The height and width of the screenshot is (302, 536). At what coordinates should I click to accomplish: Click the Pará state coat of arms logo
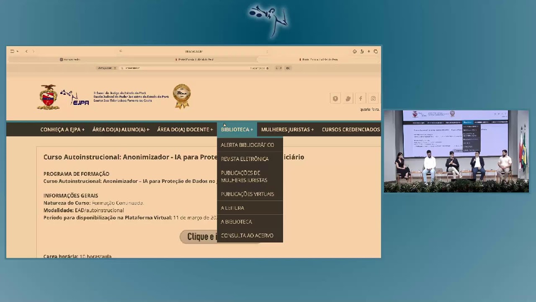pos(48,97)
